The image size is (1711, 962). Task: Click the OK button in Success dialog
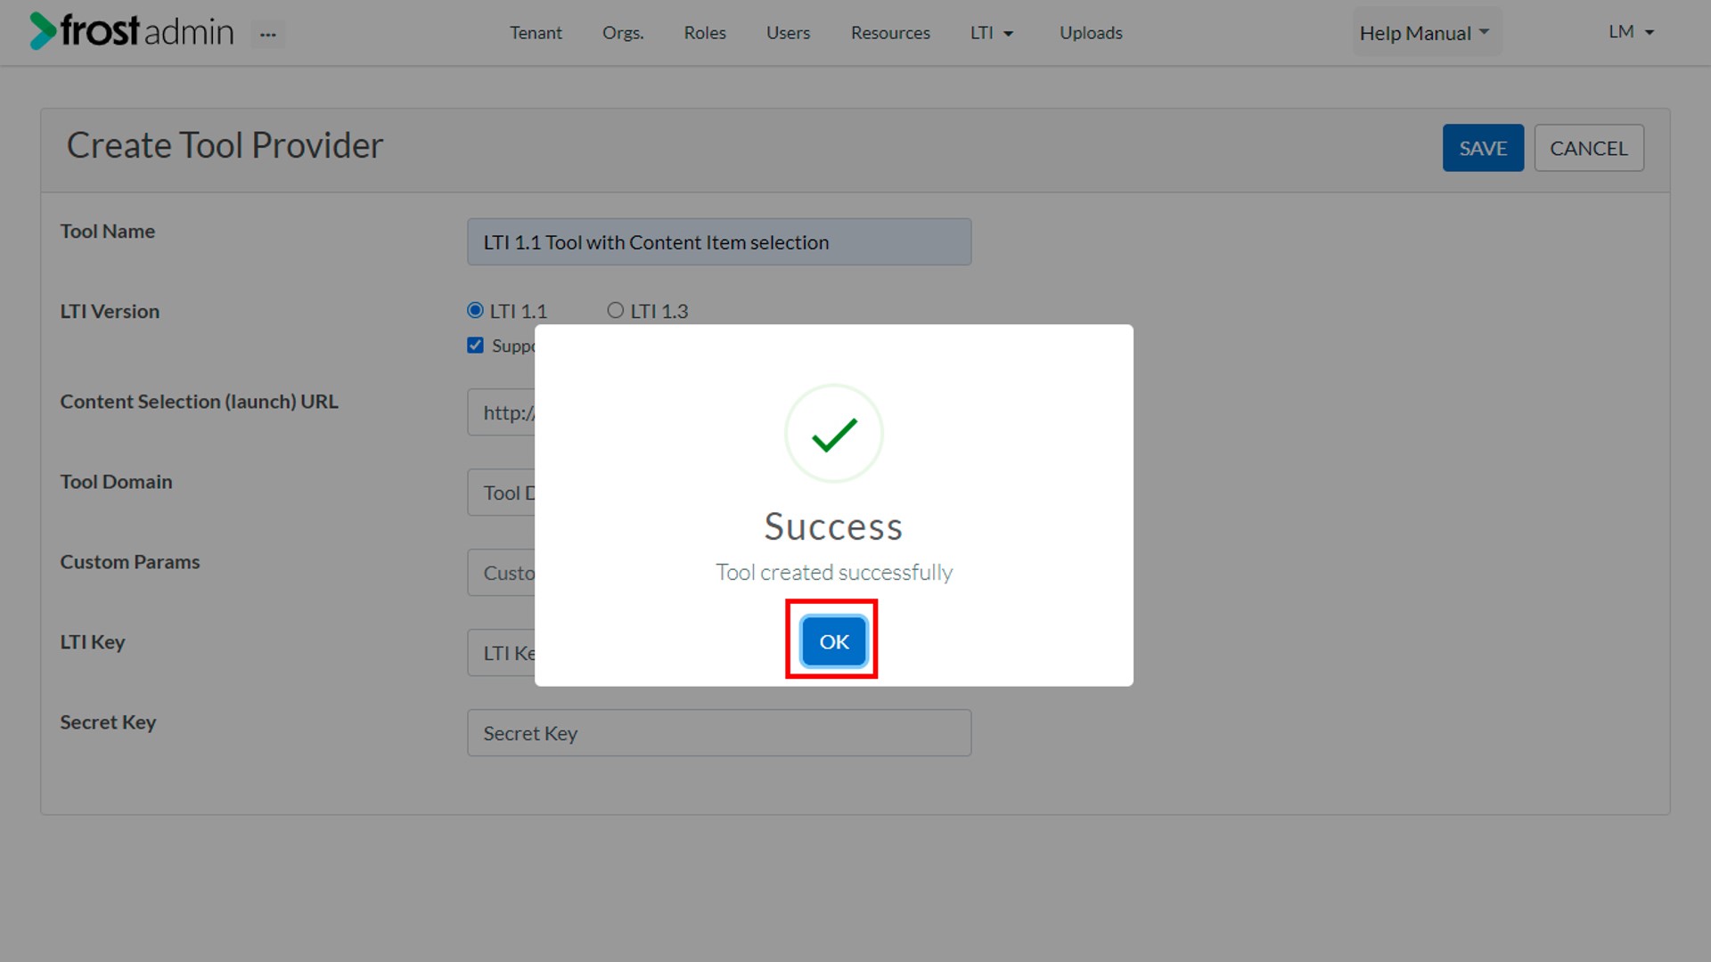tap(833, 641)
